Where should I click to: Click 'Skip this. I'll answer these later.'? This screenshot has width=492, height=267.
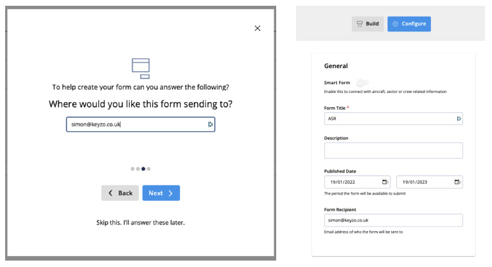[141, 223]
